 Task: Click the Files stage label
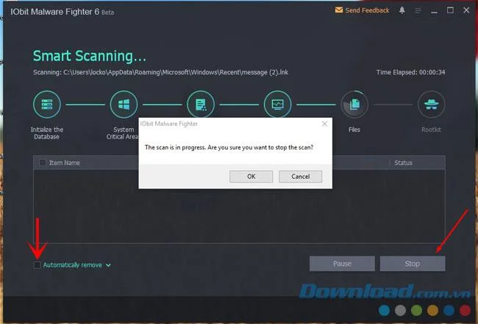tap(354, 130)
